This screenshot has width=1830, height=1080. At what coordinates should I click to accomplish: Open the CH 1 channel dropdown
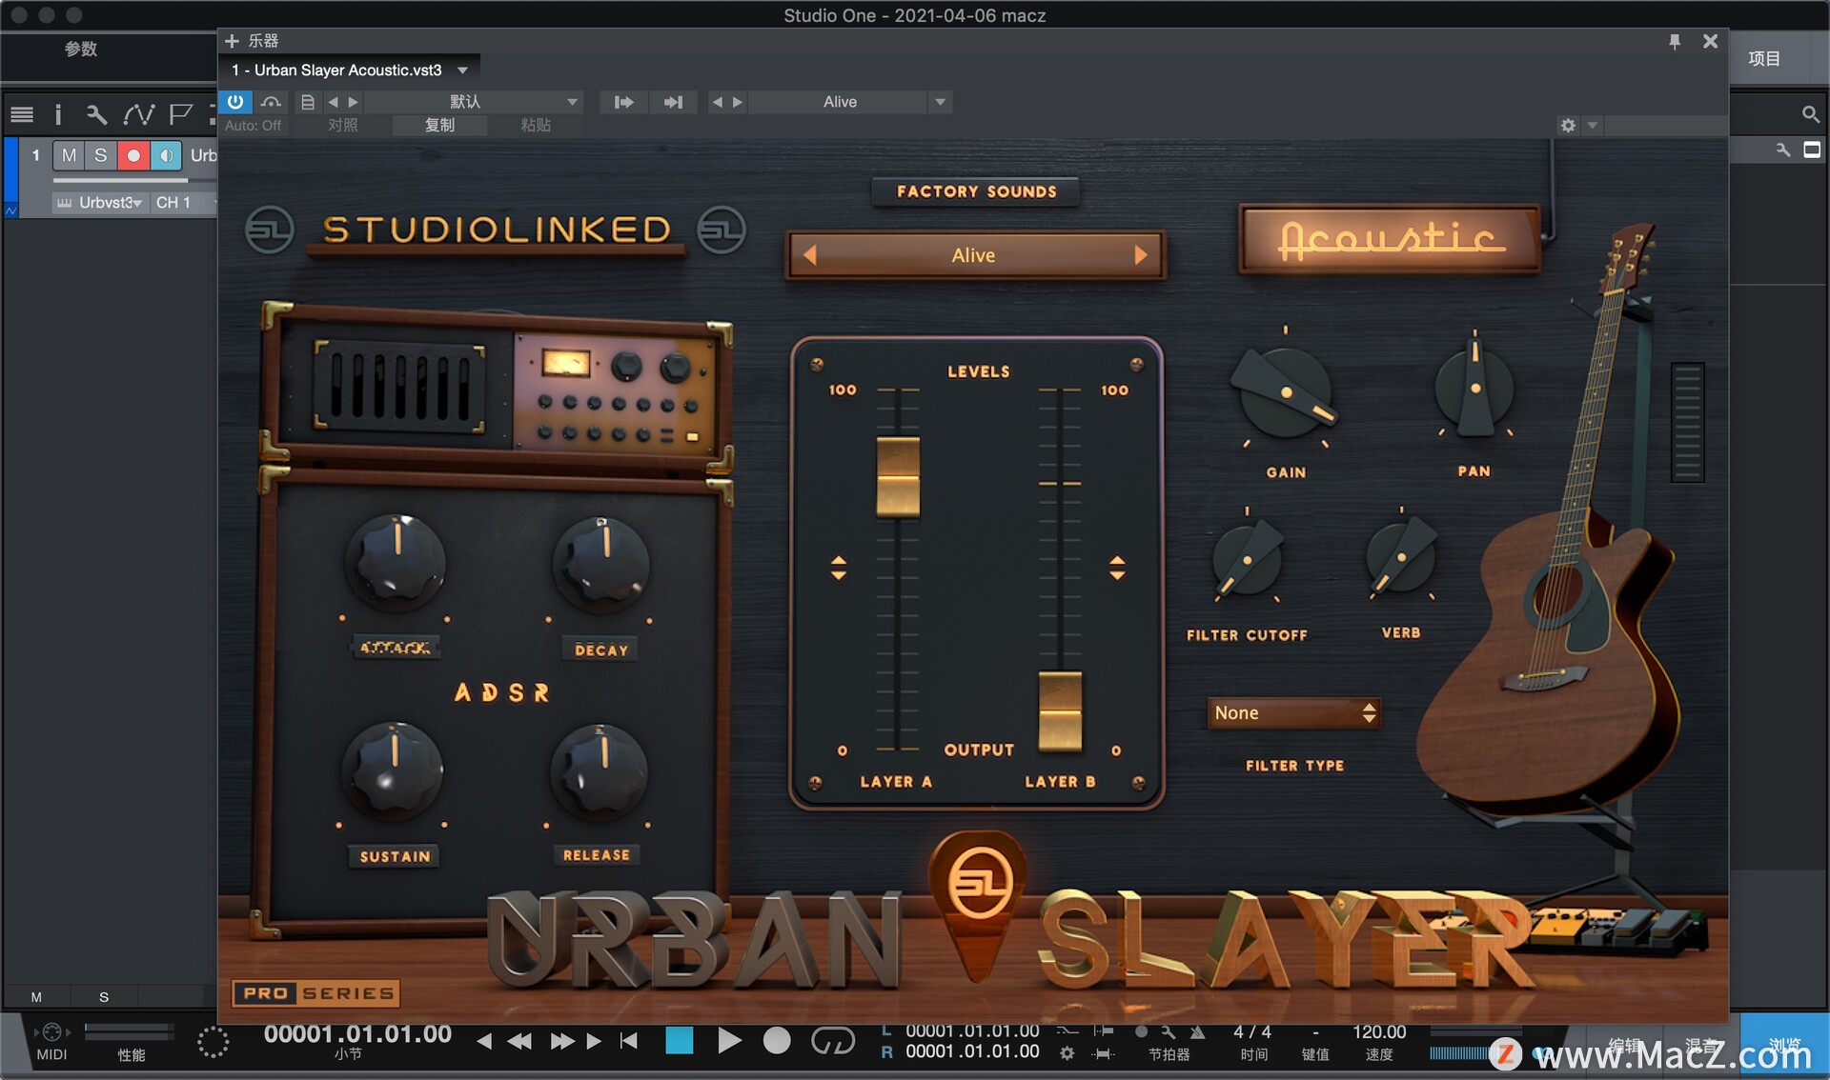[183, 203]
